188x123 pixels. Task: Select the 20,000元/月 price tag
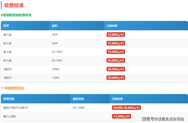[116, 60]
